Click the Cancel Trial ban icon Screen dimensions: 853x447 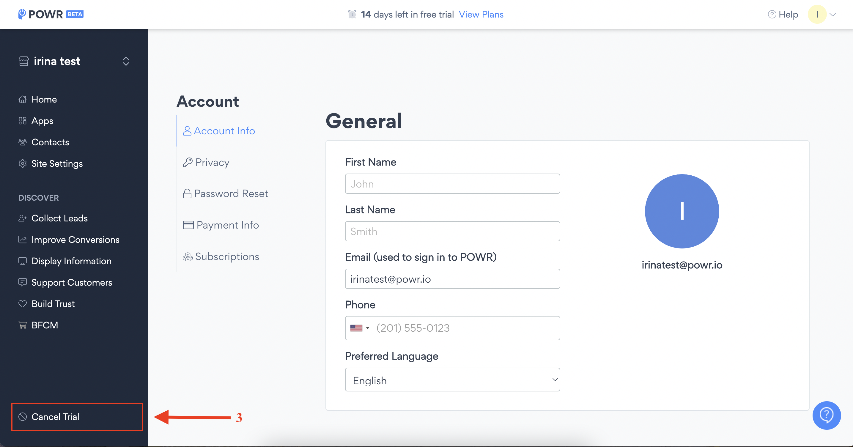click(23, 417)
